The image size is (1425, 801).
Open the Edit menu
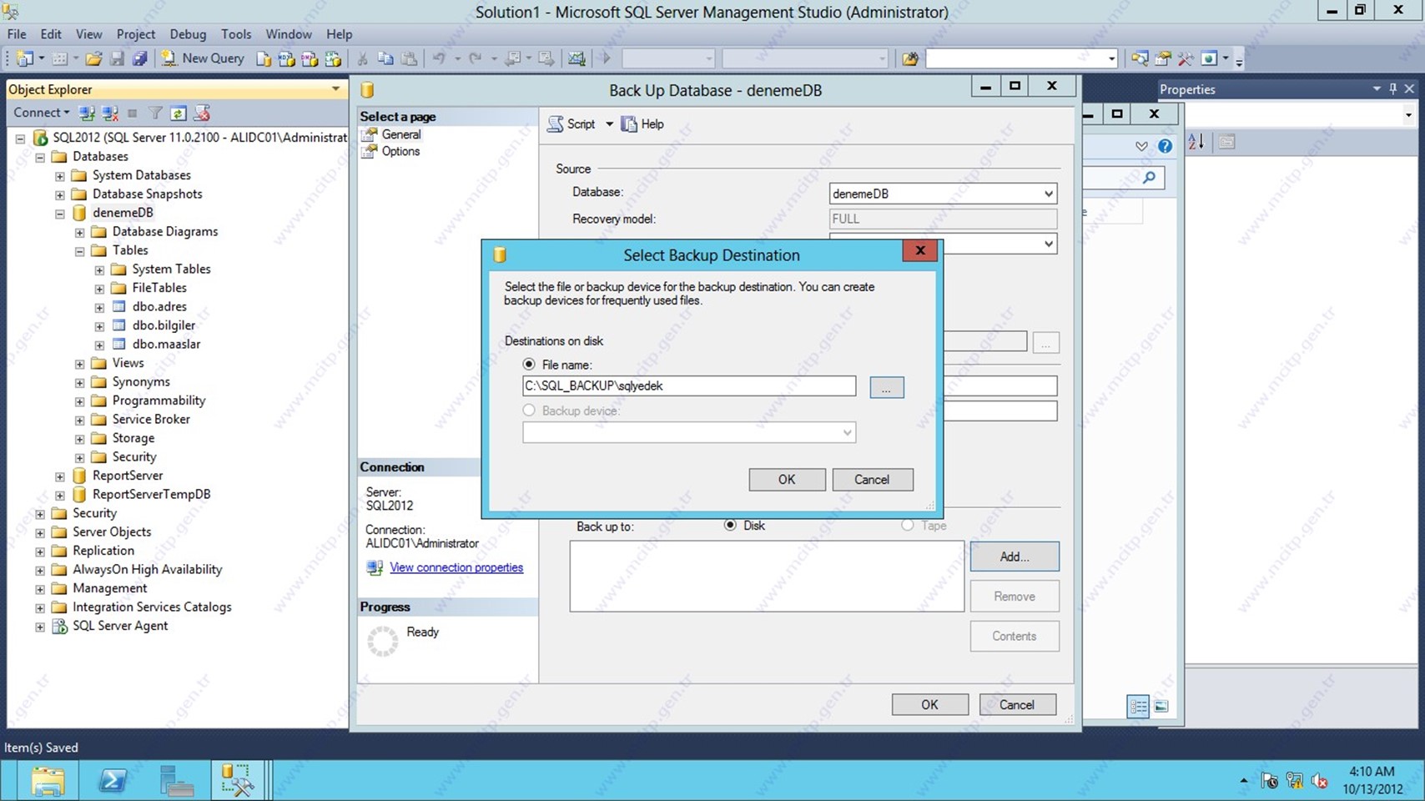tap(51, 34)
